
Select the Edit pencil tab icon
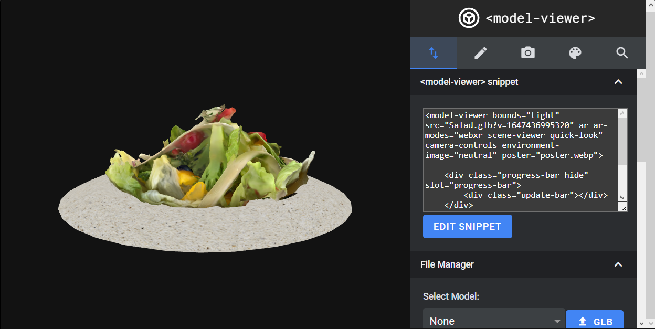(480, 52)
